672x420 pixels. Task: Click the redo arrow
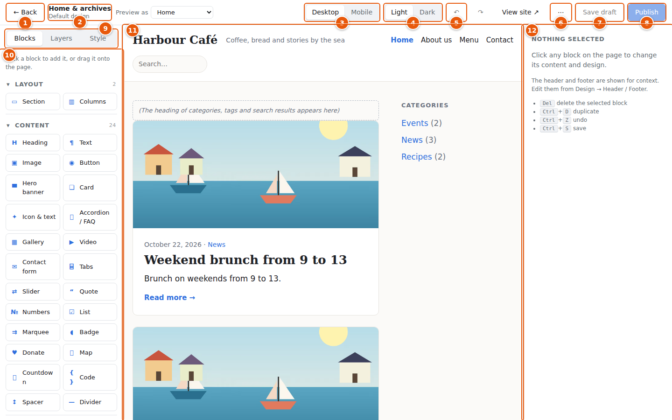click(481, 12)
